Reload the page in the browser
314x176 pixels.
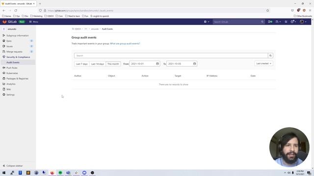coord(16,10)
